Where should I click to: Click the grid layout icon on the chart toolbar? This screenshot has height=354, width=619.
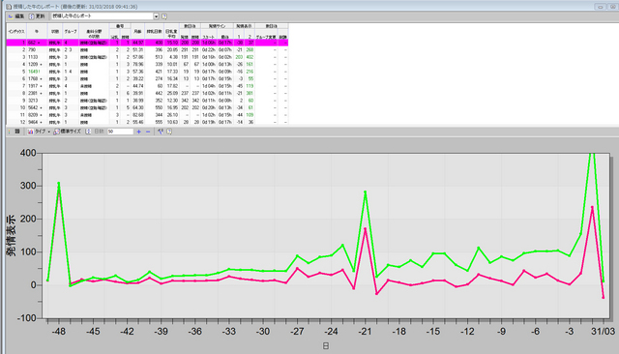pos(17,132)
